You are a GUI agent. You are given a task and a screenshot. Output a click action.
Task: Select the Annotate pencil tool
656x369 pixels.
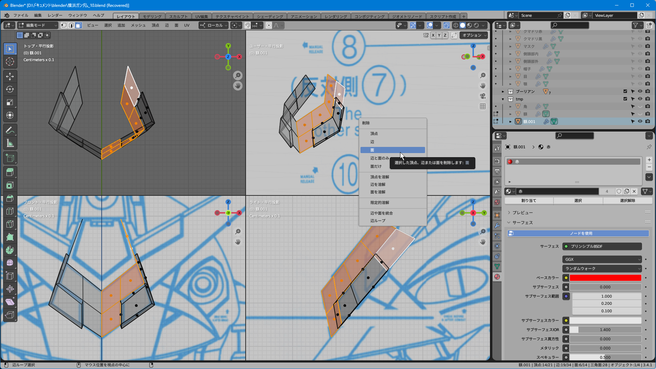point(10,130)
